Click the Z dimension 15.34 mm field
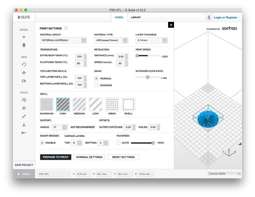 (146, 174)
